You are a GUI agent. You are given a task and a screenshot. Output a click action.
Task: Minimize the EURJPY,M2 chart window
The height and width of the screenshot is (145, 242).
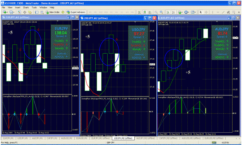point(69,17)
